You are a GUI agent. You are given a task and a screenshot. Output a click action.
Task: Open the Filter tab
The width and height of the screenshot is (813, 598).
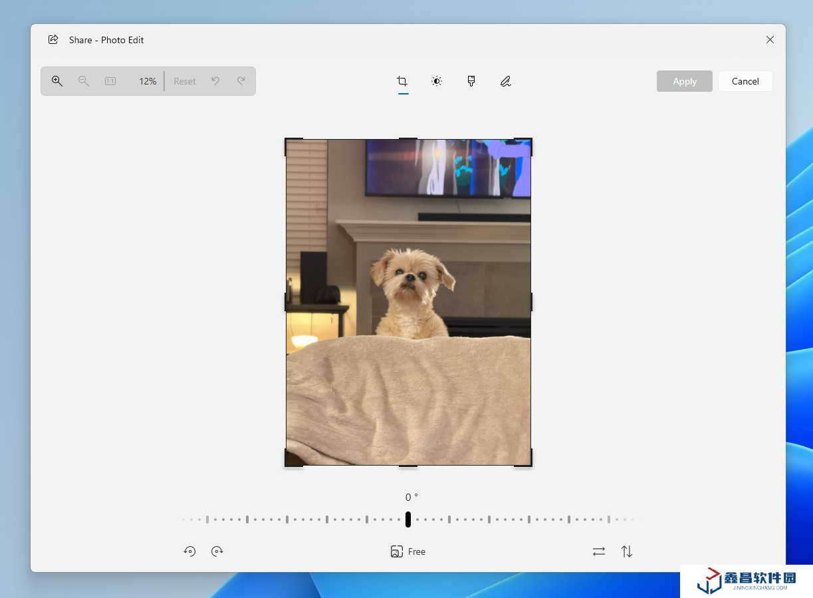pos(471,81)
